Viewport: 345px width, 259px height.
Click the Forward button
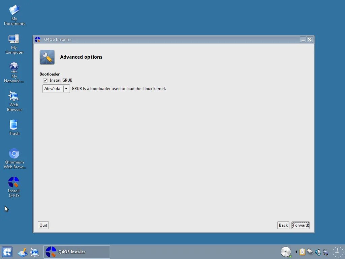[x=301, y=225]
